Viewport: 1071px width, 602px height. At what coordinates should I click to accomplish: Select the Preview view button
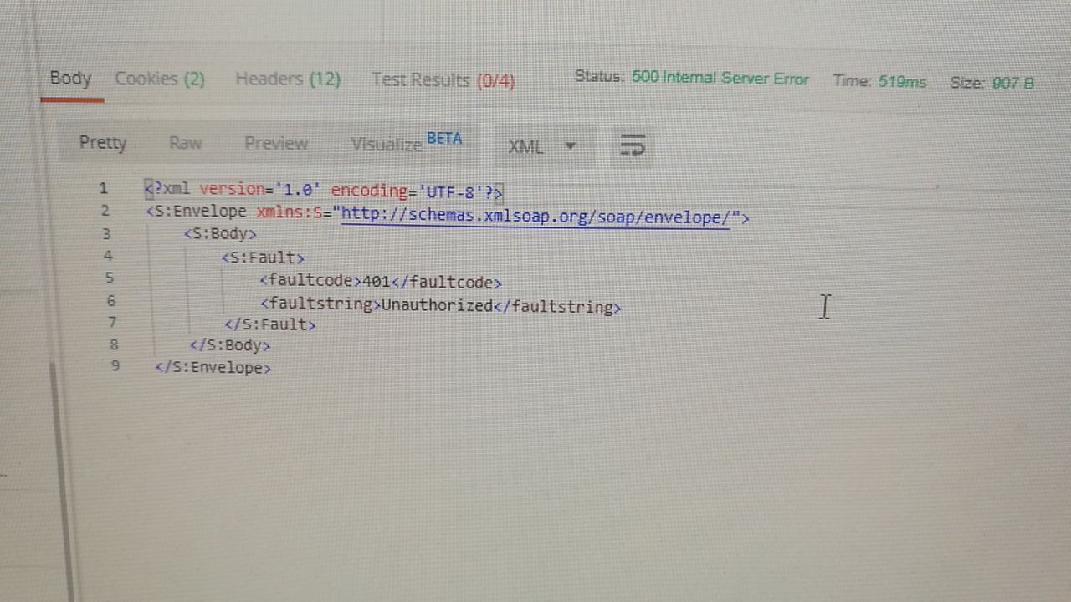click(276, 143)
